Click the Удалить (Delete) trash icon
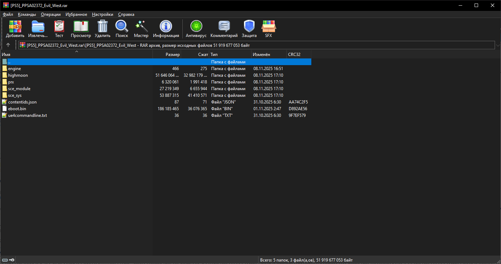Image resolution: width=501 pixels, height=264 pixels. pos(102,29)
